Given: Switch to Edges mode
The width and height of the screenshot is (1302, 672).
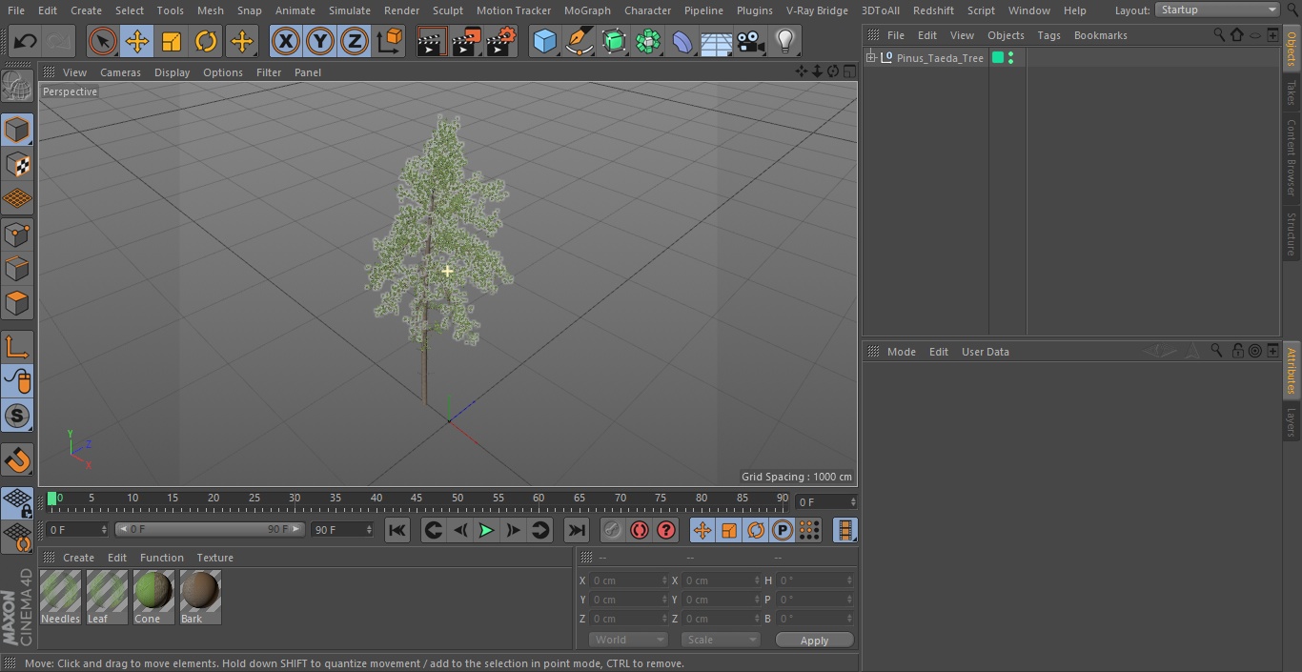Looking at the screenshot, I should (17, 268).
